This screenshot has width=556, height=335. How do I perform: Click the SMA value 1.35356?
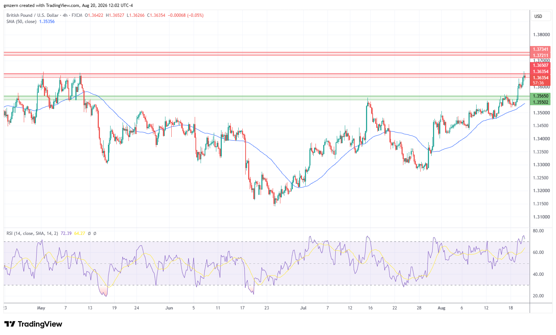point(47,22)
